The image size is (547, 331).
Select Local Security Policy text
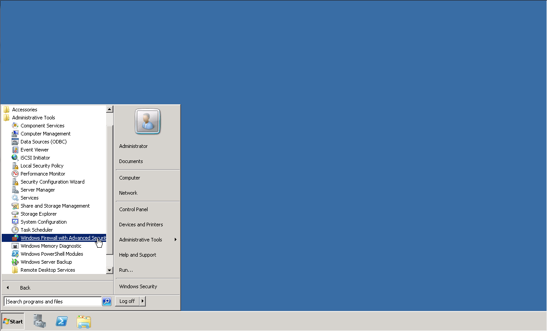[42, 166]
